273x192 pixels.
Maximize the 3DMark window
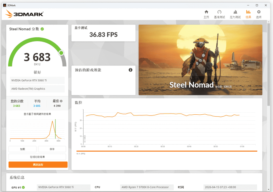(x=257, y=5)
